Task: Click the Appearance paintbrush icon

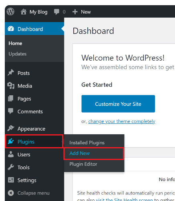Action: pos(11,128)
